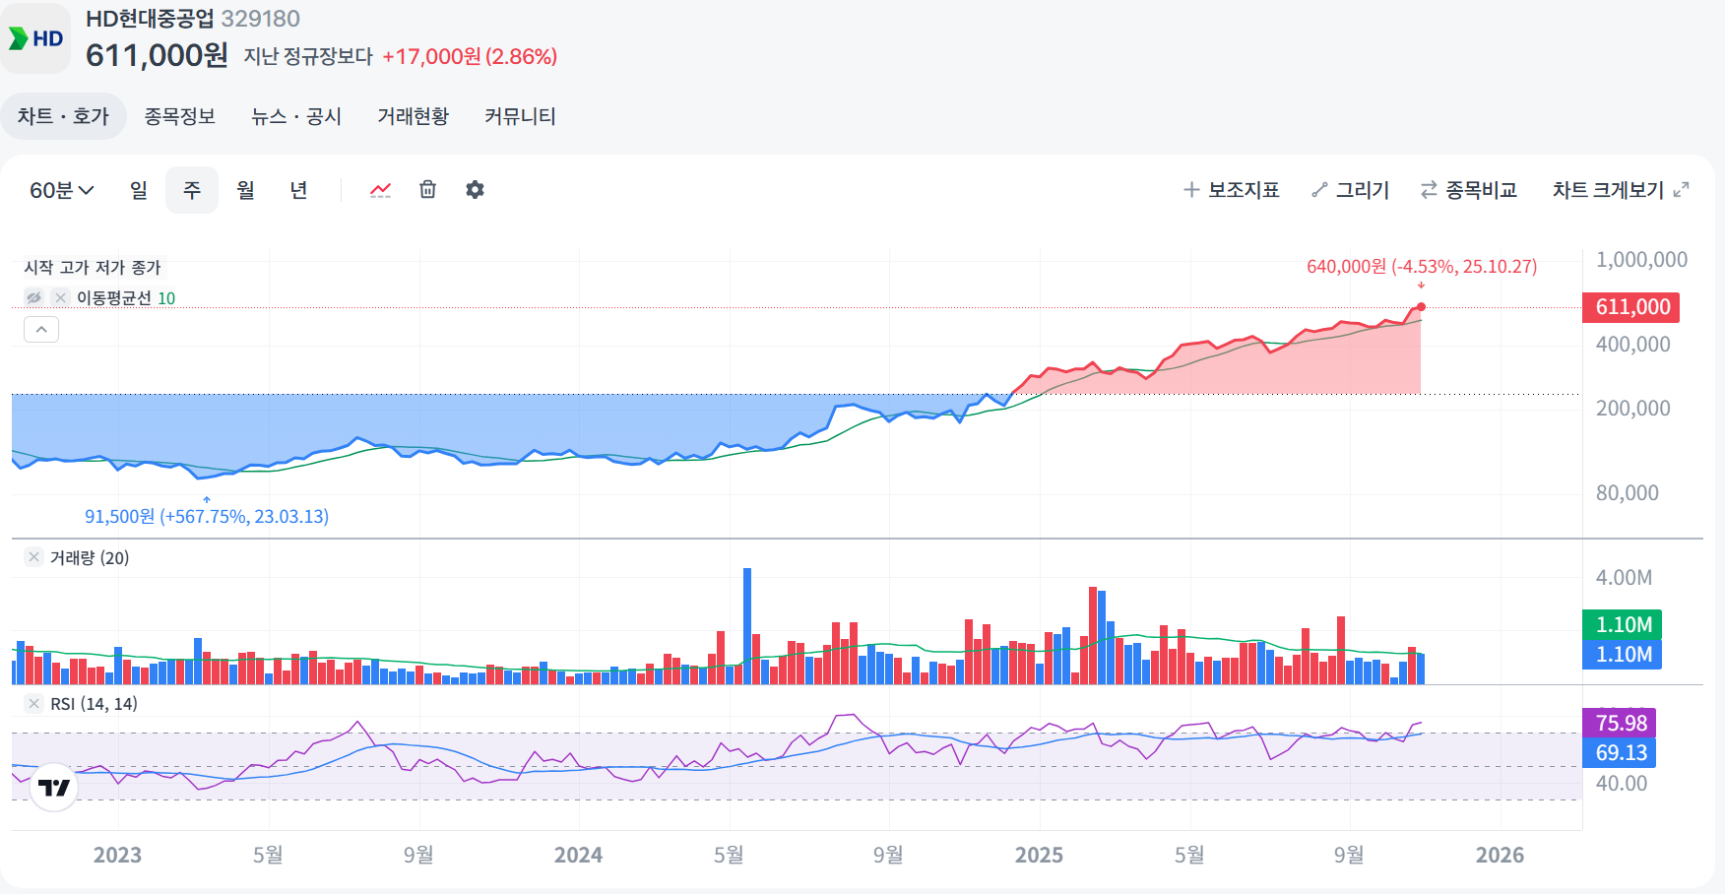Open 종목비교 stock comparison

1468,190
